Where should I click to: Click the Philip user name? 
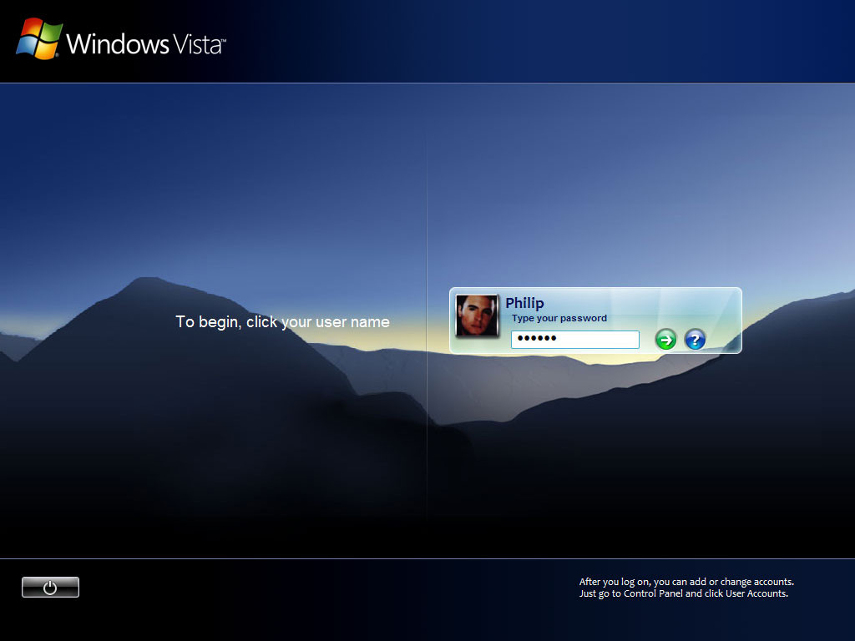click(x=524, y=302)
